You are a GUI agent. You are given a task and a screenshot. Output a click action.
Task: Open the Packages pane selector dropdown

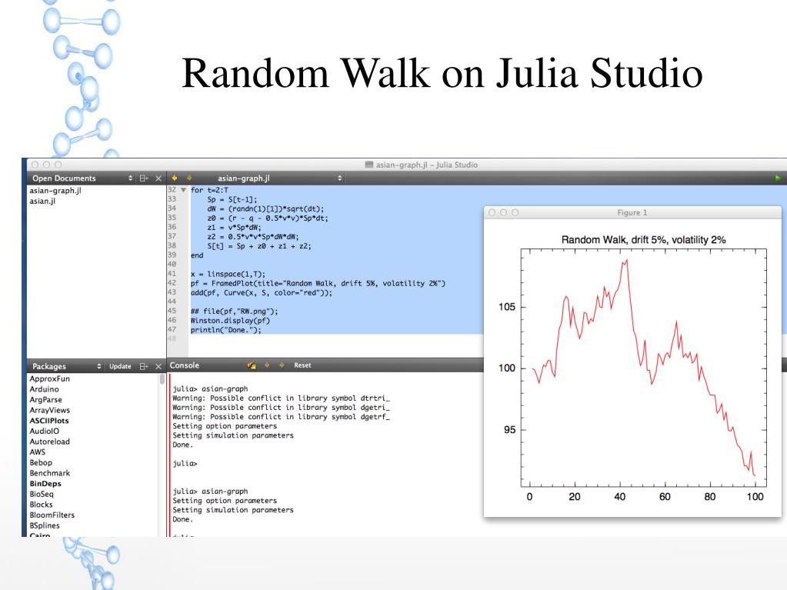[99, 366]
